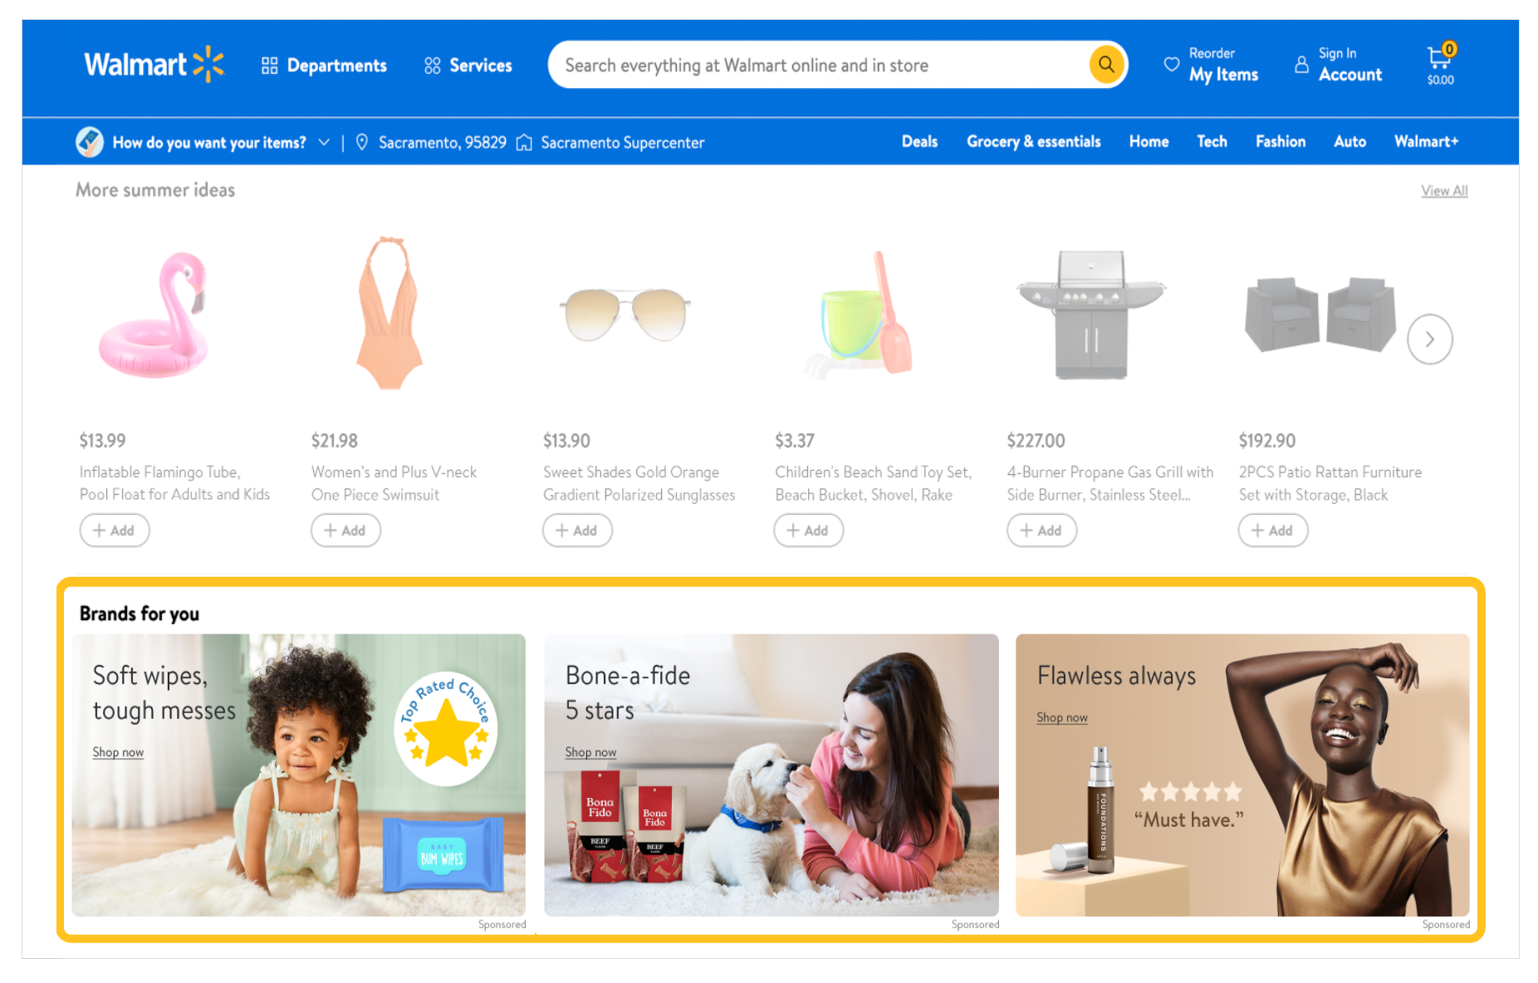Add the 4-Burner Propane Gas Grill
Screen dimensions: 1538x983
tap(1041, 531)
